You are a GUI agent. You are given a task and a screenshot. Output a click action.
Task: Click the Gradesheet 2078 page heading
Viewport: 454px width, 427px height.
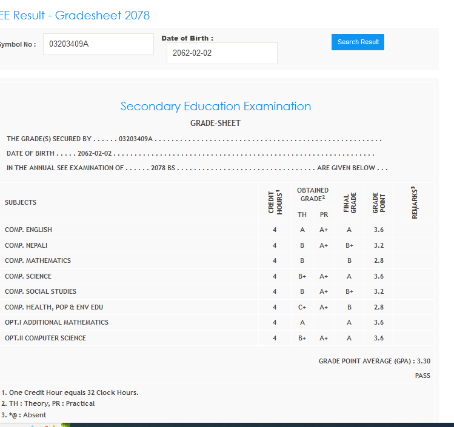click(75, 15)
